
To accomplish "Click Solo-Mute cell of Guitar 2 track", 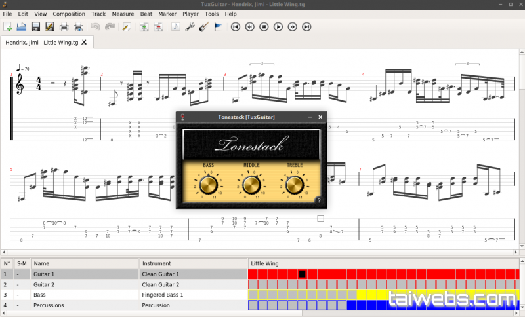I will coord(22,284).
